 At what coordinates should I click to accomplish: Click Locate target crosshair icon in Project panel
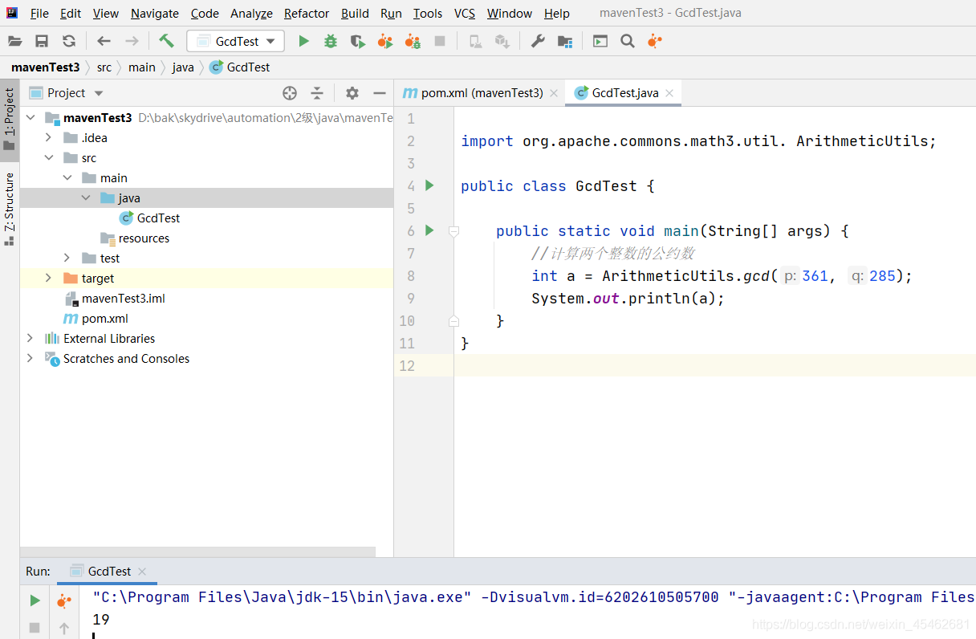coord(290,93)
